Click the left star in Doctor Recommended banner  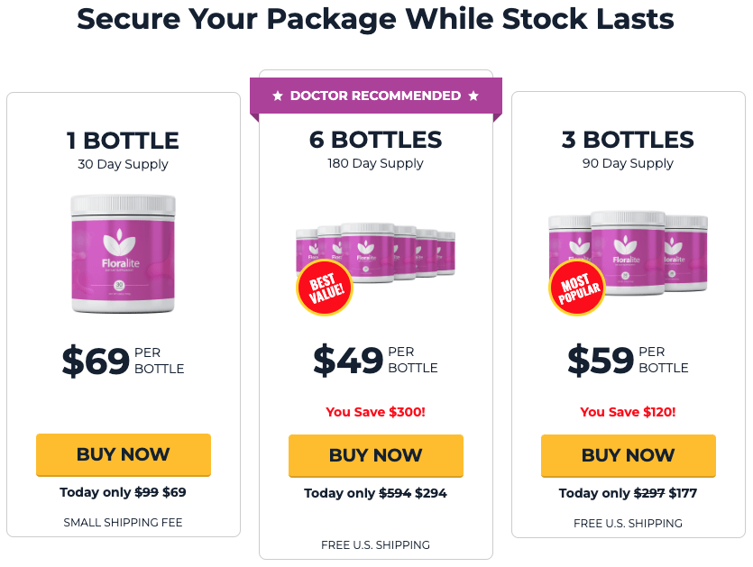click(278, 96)
